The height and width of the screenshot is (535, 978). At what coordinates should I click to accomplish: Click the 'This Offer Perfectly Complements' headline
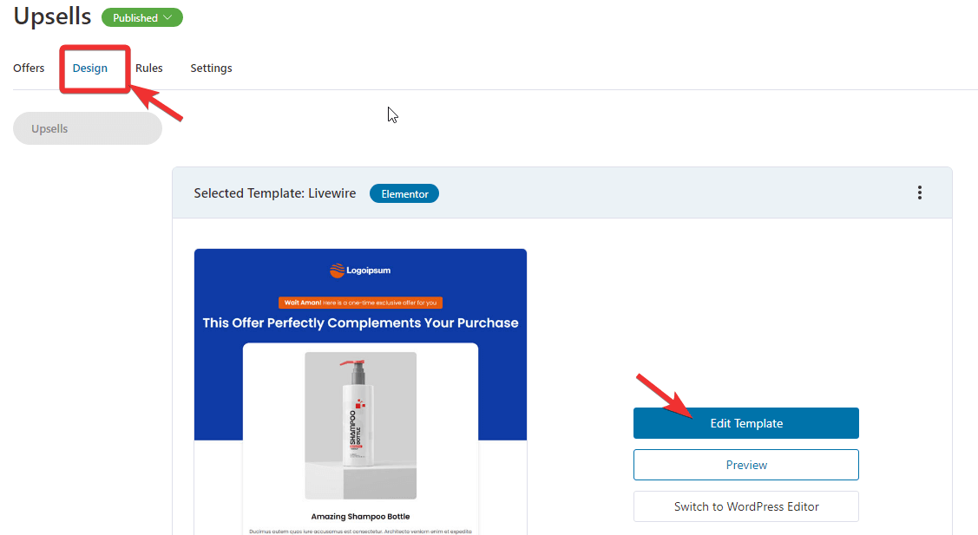360,323
